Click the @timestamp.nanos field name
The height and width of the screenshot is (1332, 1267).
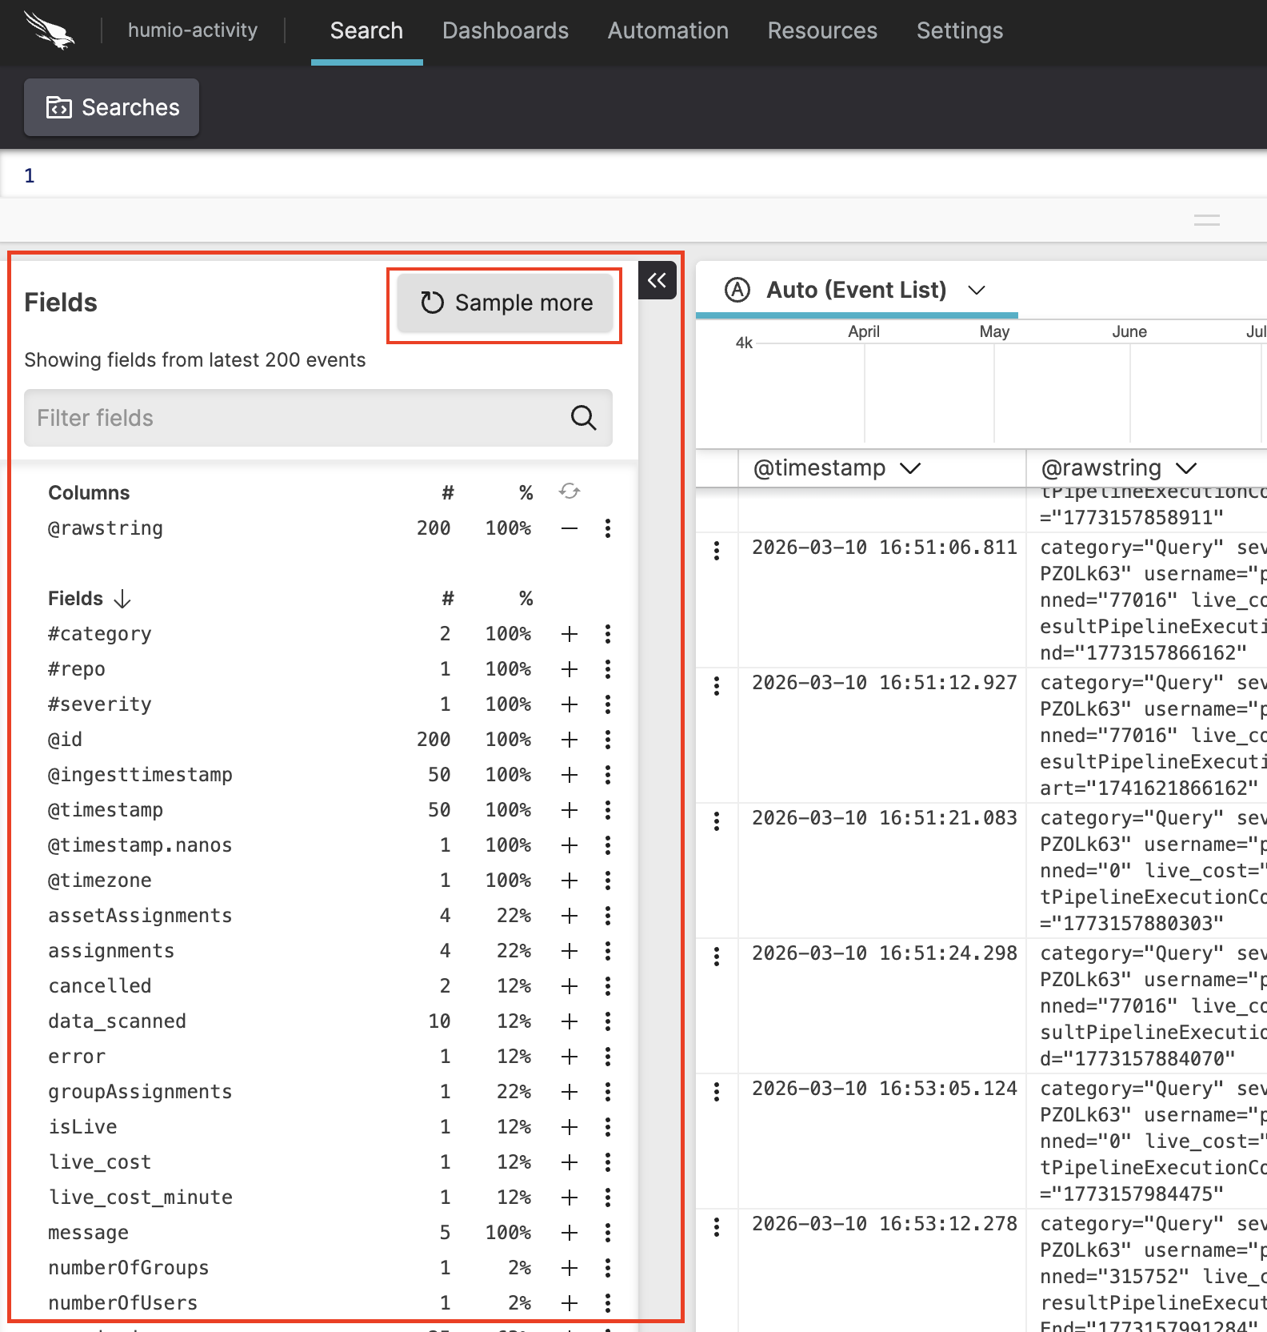tap(140, 845)
